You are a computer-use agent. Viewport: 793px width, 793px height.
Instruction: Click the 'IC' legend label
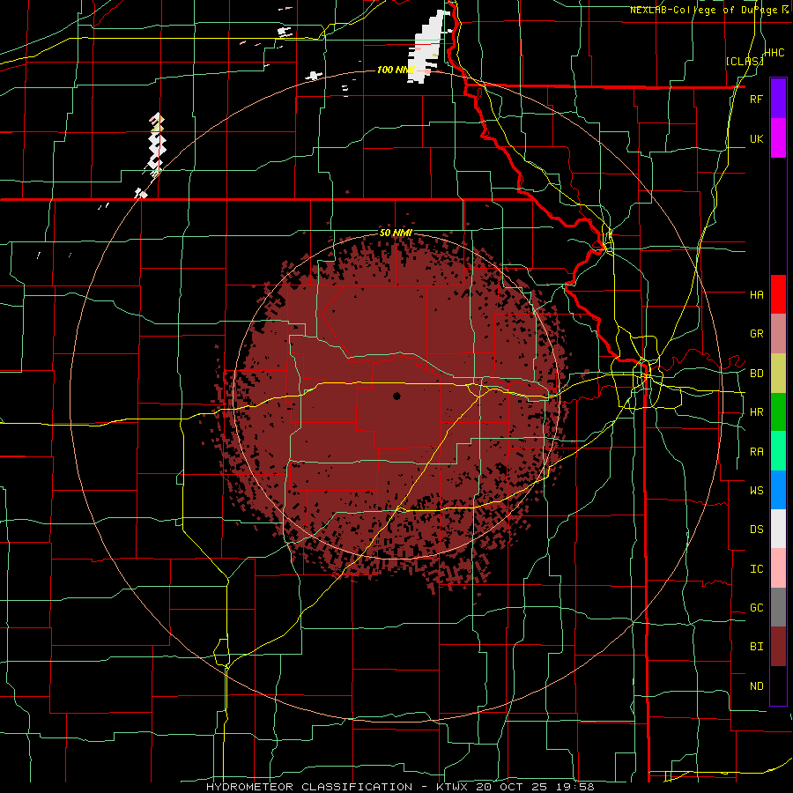pyautogui.click(x=756, y=569)
